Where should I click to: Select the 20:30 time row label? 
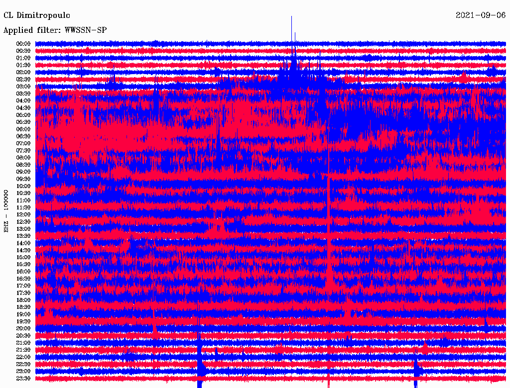tap(23, 336)
